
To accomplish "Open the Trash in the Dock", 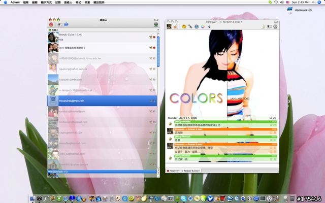I will (292, 198).
